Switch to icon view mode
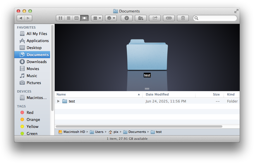254x163 pixels. click(60, 18)
